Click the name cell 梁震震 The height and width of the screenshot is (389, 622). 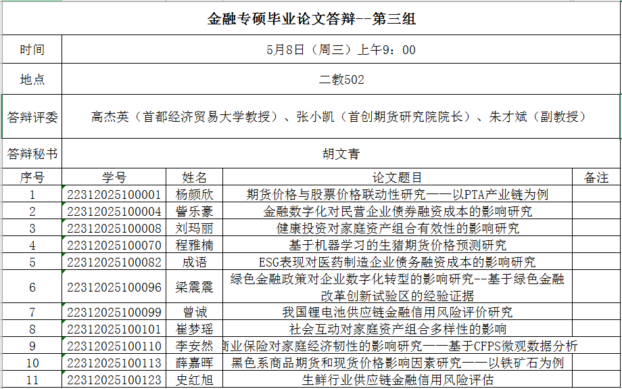point(194,288)
